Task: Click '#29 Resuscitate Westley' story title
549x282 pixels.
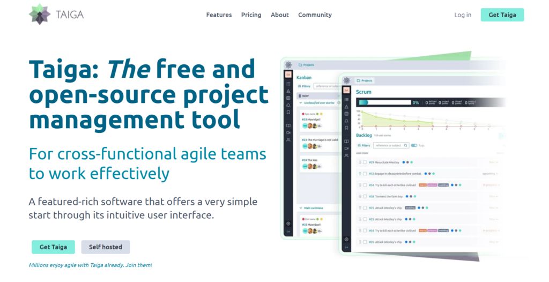Action: (384, 162)
